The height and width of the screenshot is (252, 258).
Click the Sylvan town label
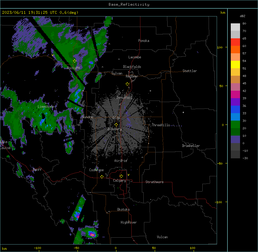click(117, 73)
